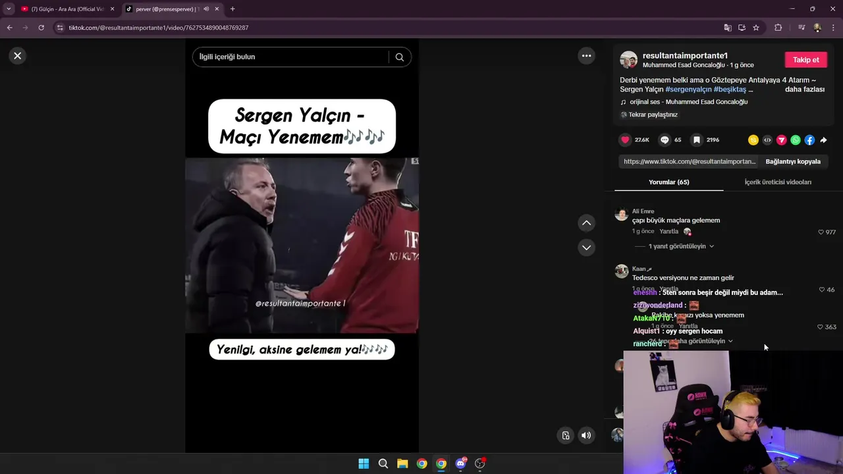
Task: Bookmark the video to favorites
Action: coord(696,140)
